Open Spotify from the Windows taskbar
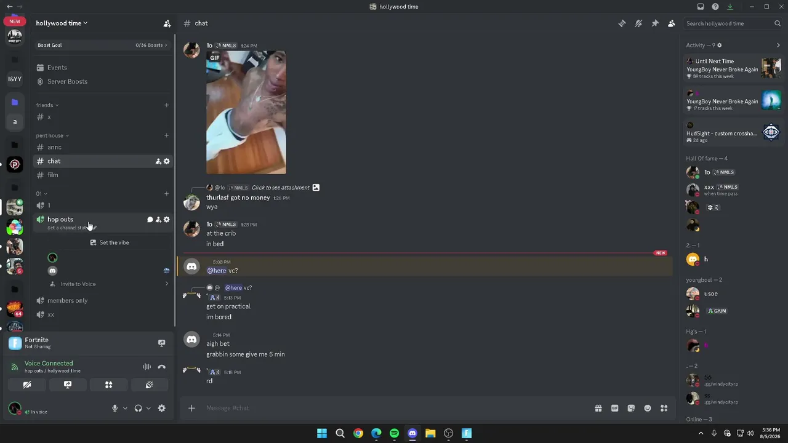The width and height of the screenshot is (788, 443). [x=394, y=433]
